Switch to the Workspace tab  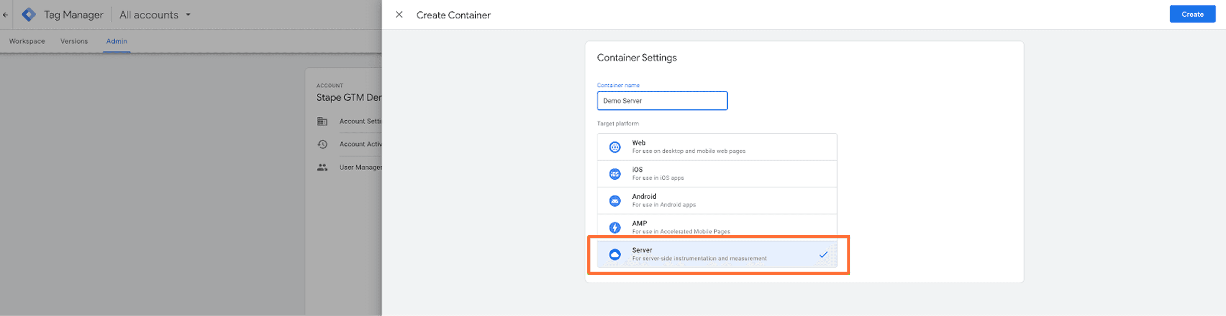tap(27, 41)
